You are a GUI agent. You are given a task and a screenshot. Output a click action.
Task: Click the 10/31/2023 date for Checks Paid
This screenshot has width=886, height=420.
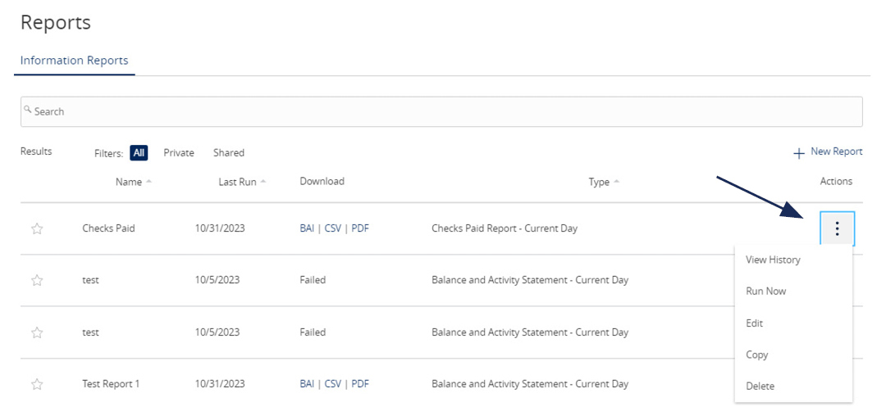(220, 228)
